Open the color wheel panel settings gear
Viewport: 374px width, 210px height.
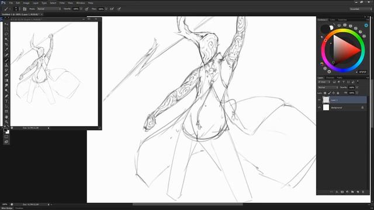(366, 25)
